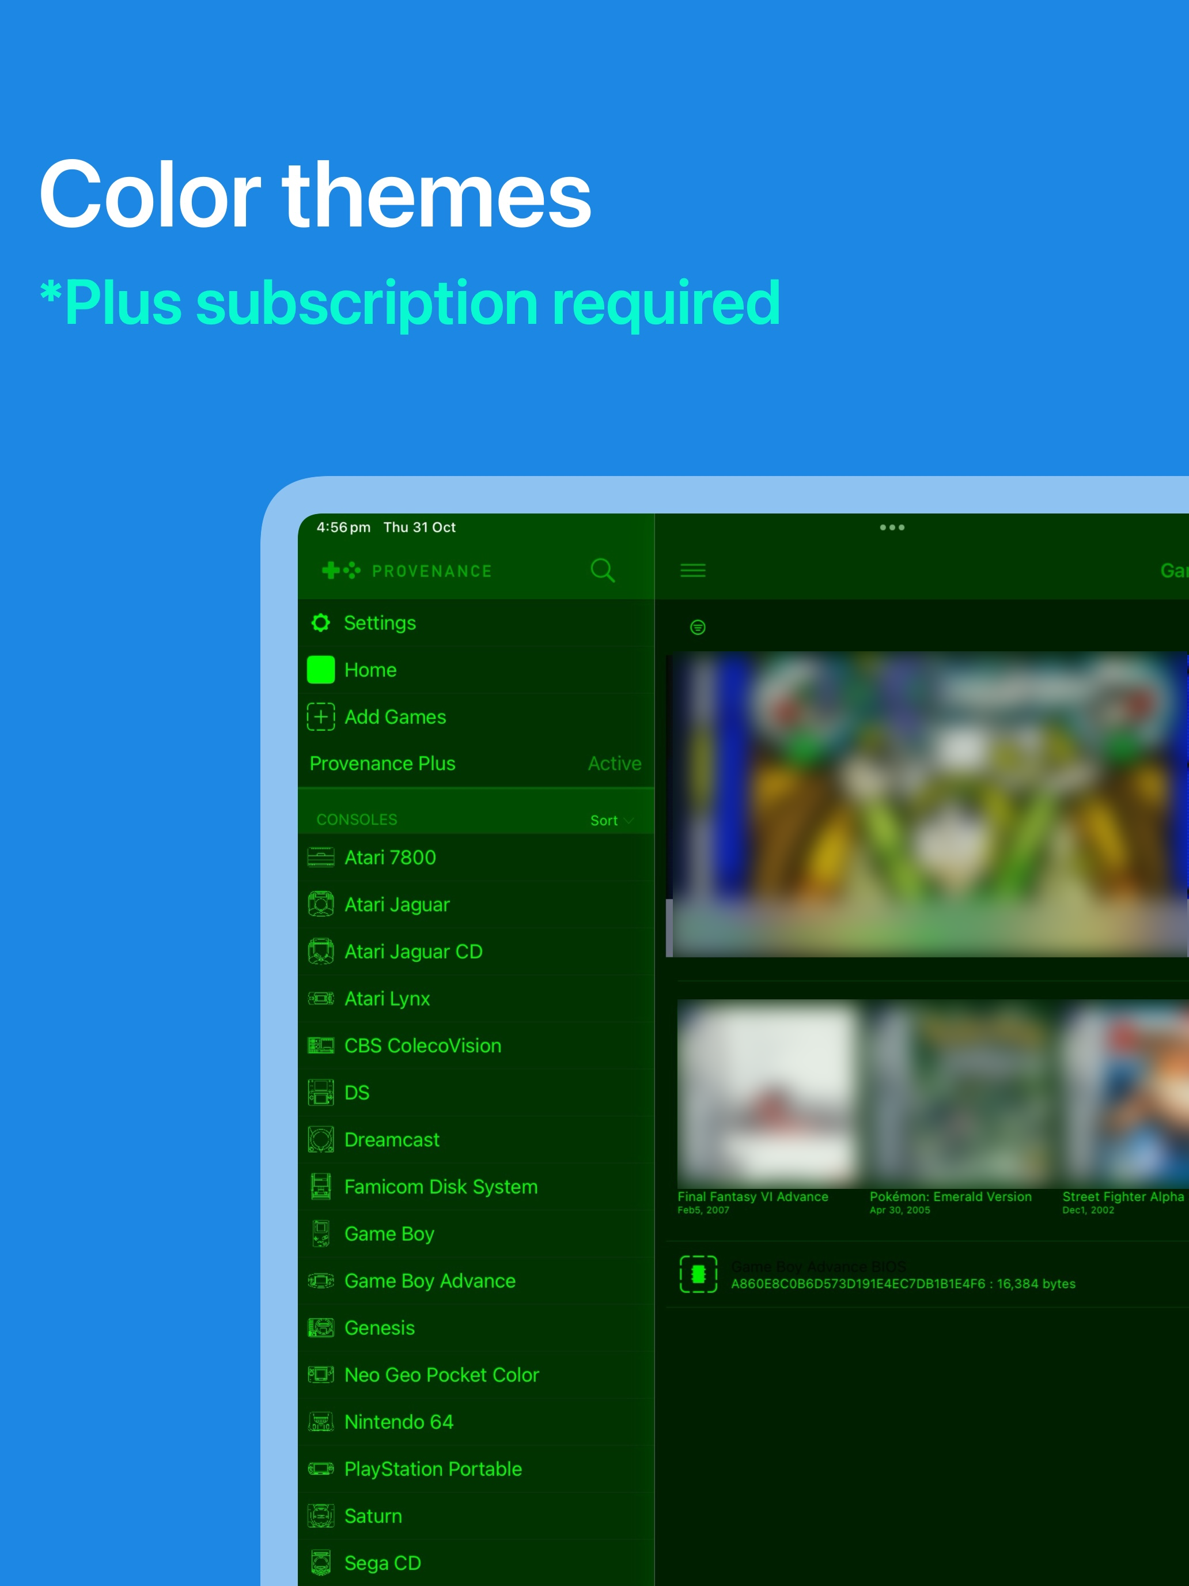Open Pokémon: Emerald Version game cover
The width and height of the screenshot is (1189, 1586).
pos(958,1093)
